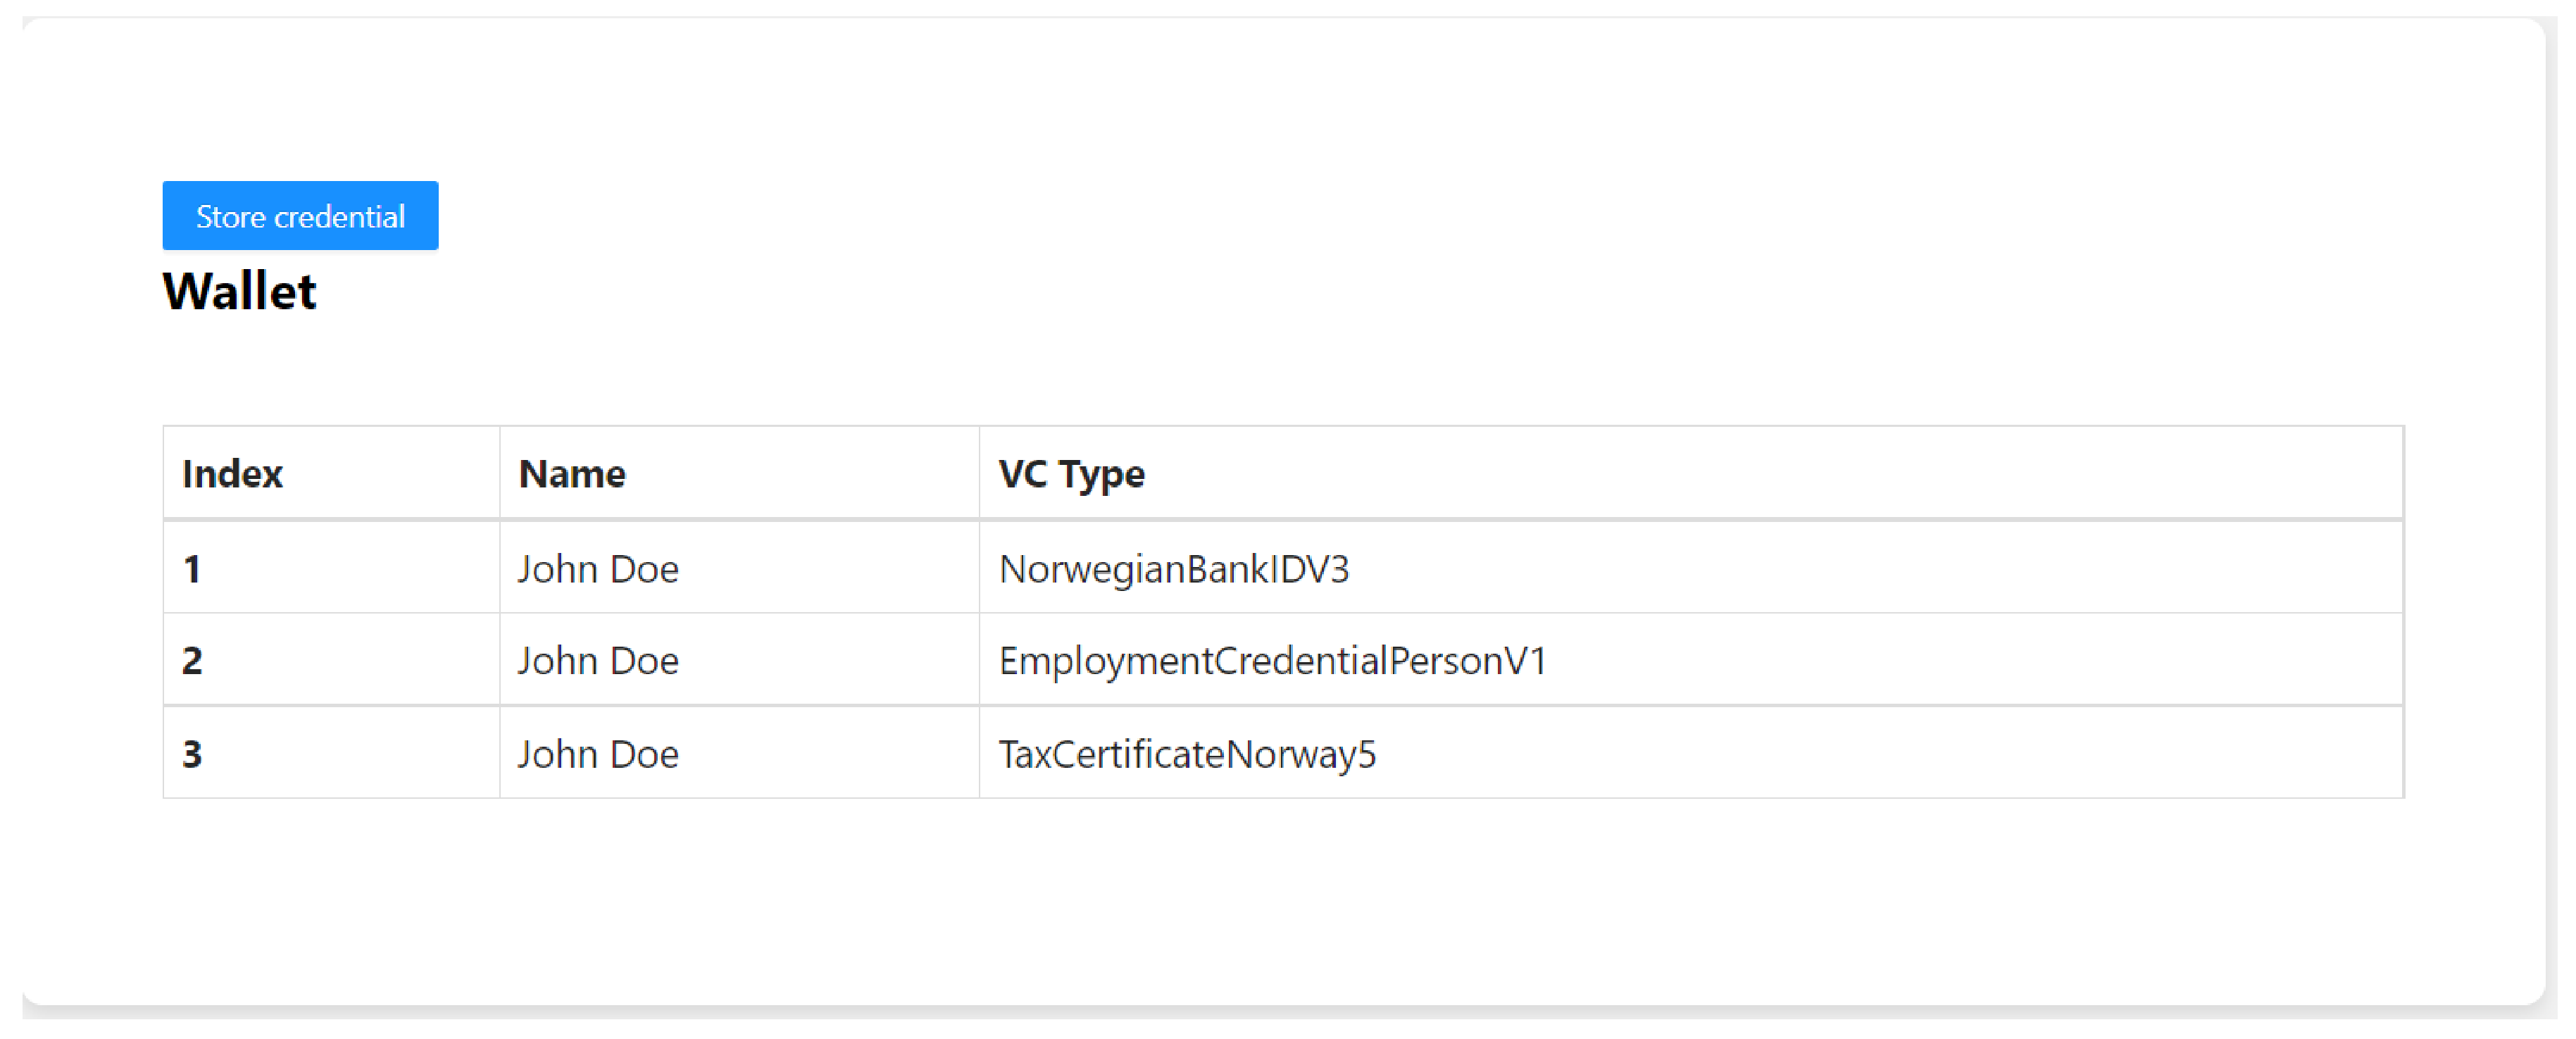Click the Store credential button
2576x1039 pixels.
[300, 216]
